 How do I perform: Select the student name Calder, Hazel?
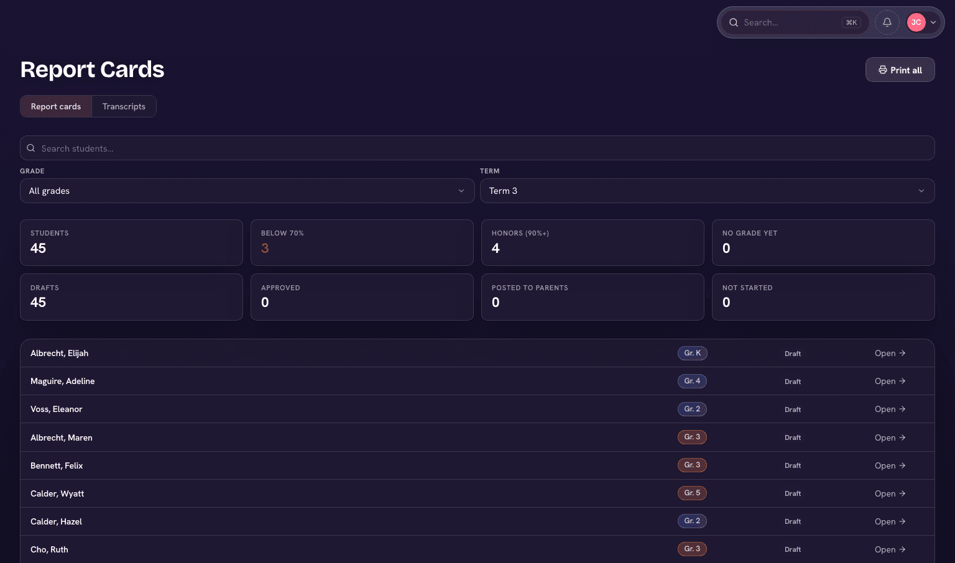57,521
